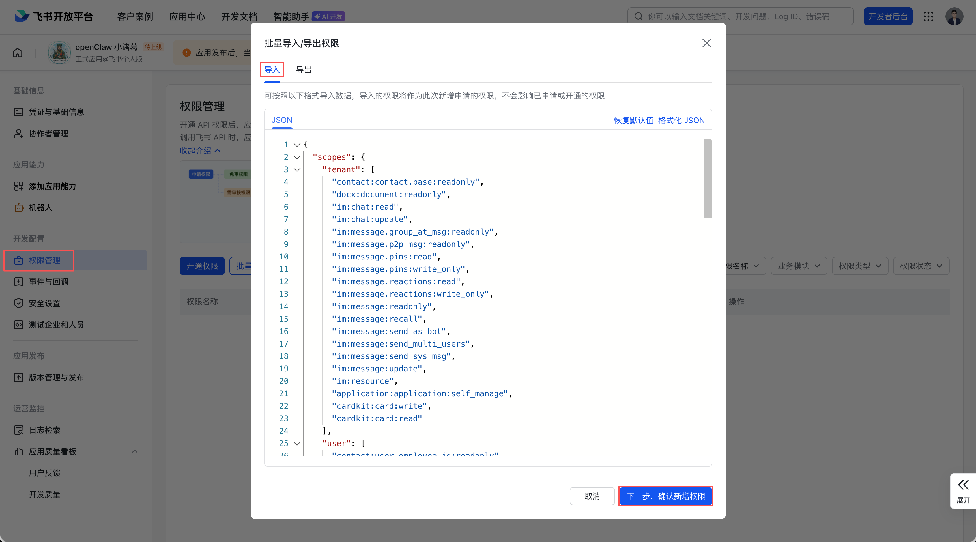Viewport: 976px width, 542px height.
Task: Click the 日志检索 log search icon
Action: click(19, 430)
